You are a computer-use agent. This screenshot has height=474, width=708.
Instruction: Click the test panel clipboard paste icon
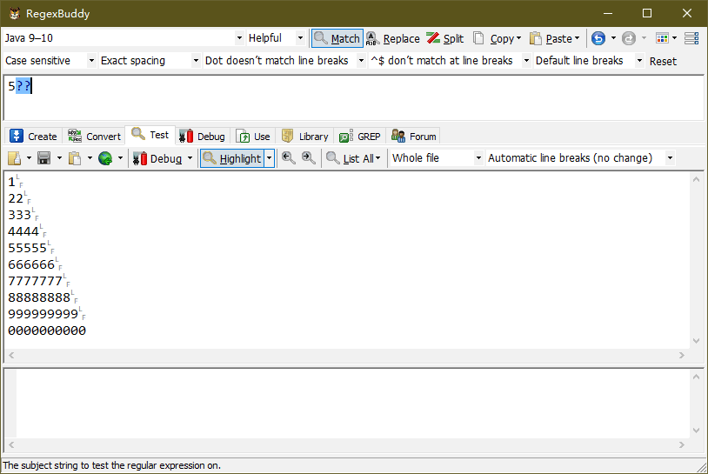[x=75, y=158]
